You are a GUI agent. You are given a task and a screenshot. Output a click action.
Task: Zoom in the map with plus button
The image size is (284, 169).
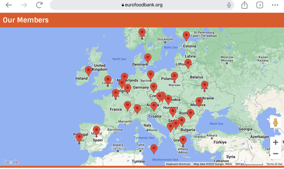click(276, 142)
